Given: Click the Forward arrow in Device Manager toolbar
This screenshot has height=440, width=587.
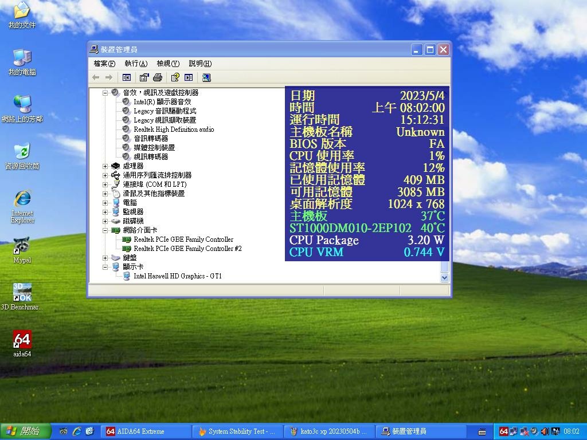Looking at the screenshot, I should click(109, 77).
